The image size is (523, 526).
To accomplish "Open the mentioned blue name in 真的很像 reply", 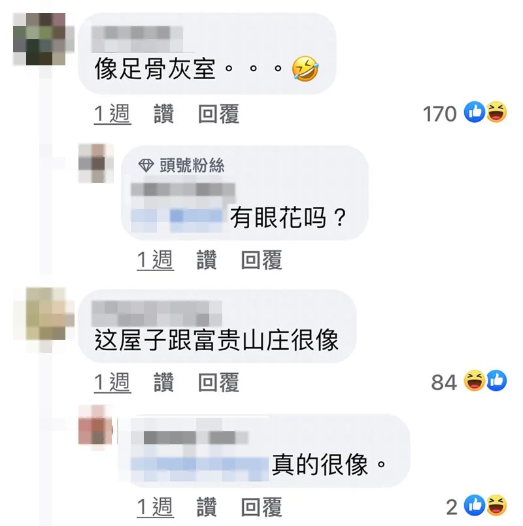I will (200, 465).
